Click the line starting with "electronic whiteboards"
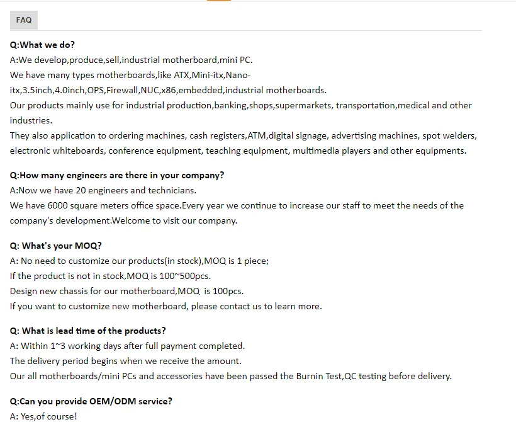 (238, 151)
